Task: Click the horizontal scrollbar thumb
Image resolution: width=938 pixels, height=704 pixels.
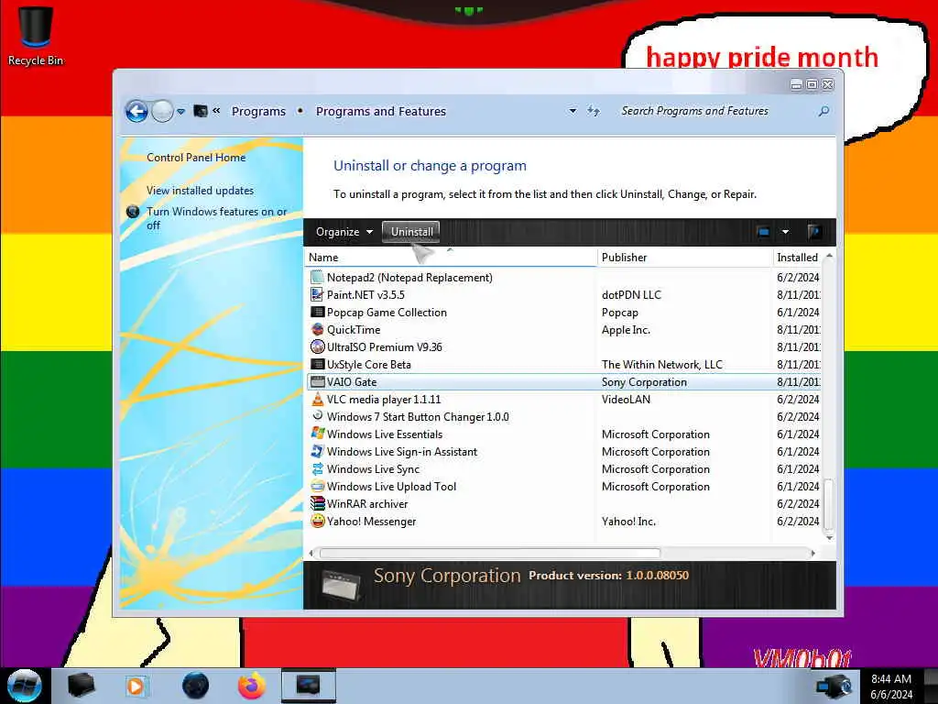Action: pyautogui.click(x=490, y=553)
